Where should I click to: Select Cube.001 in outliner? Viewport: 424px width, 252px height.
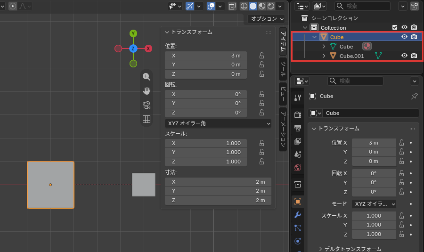[351, 56]
